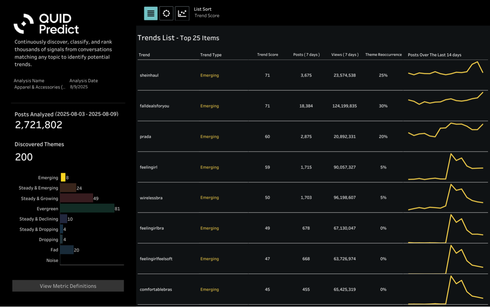Click the Trends List - Top 25 Items title

(x=178, y=38)
